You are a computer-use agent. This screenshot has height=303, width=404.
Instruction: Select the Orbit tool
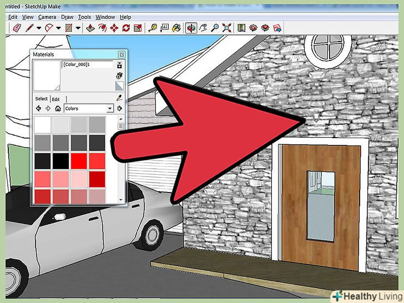[x=191, y=28]
